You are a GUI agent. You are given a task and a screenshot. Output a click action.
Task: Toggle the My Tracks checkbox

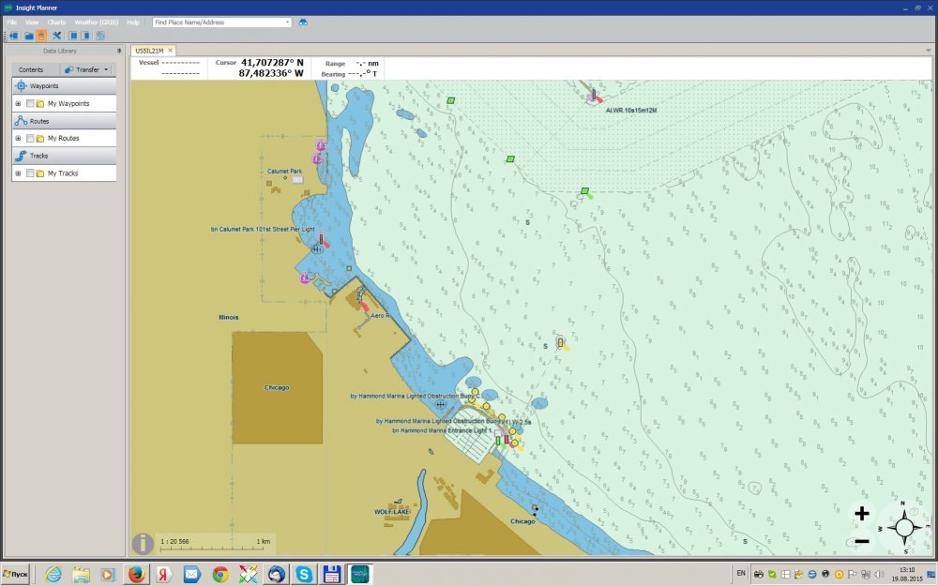(x=30, y=173)
